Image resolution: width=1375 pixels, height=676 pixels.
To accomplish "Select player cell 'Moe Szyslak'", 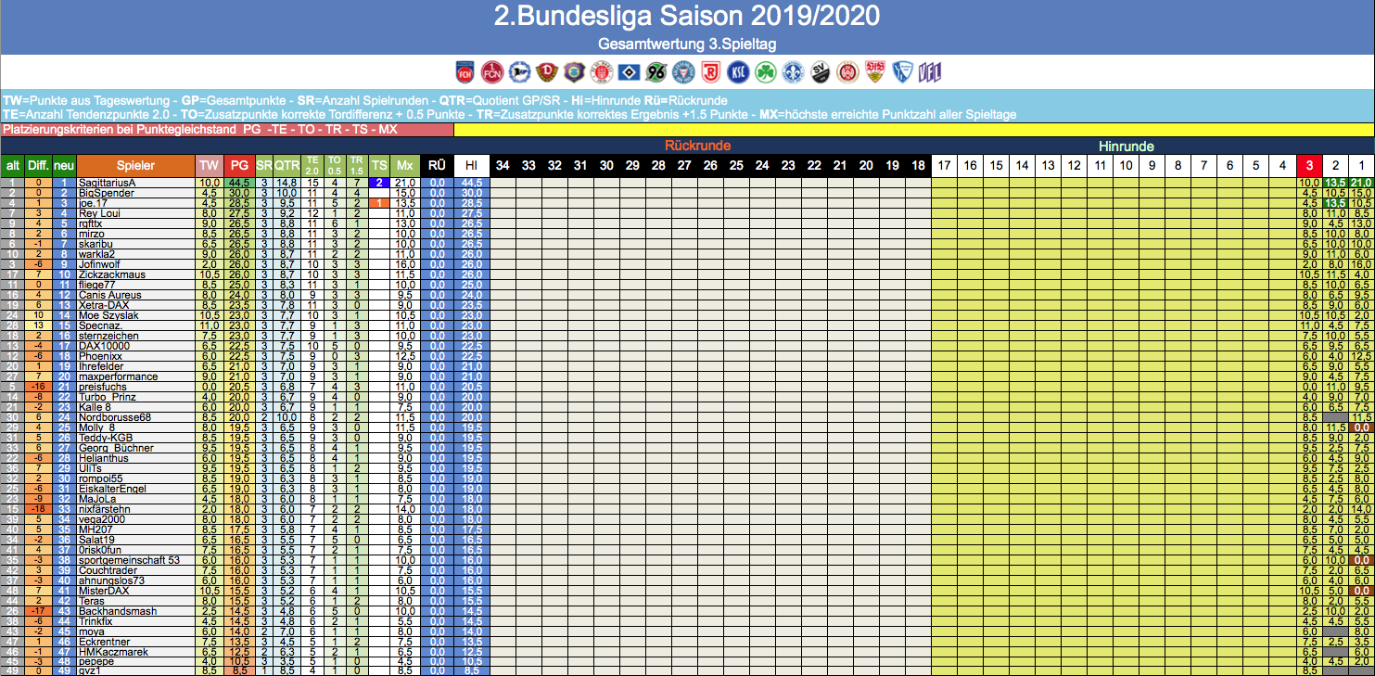I will [135, 315].
